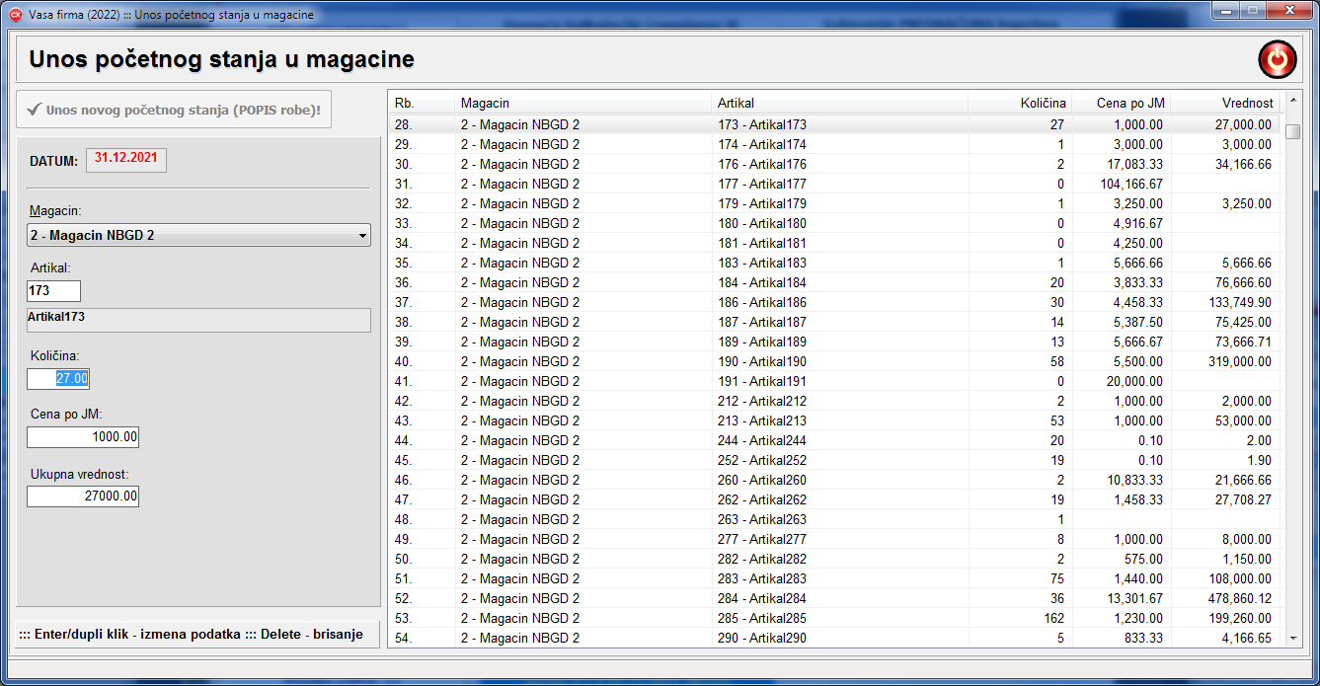The width and height of the screenshot is (1320, 686).
Task: Select row 244 - Artikal244
Action: click(x=834, y=440)
